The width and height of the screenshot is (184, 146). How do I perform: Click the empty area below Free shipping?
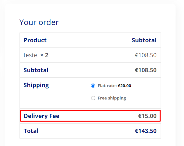point(124,105)
